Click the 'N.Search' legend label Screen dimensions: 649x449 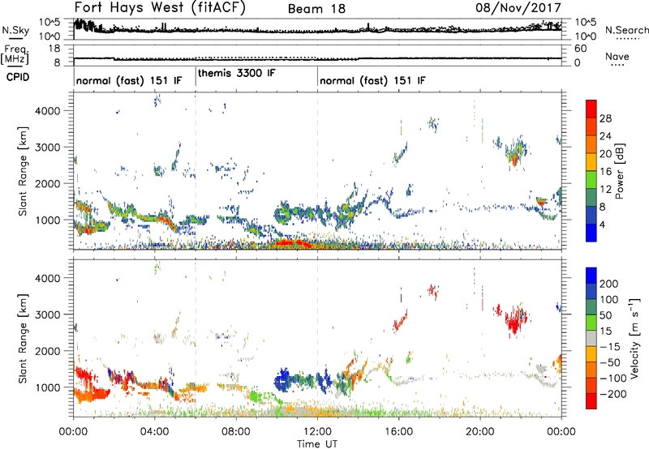pos(626,30)
